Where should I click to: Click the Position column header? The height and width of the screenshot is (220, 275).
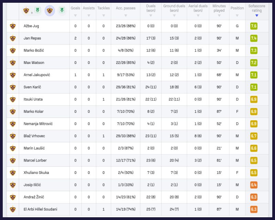tap(237, 8)
